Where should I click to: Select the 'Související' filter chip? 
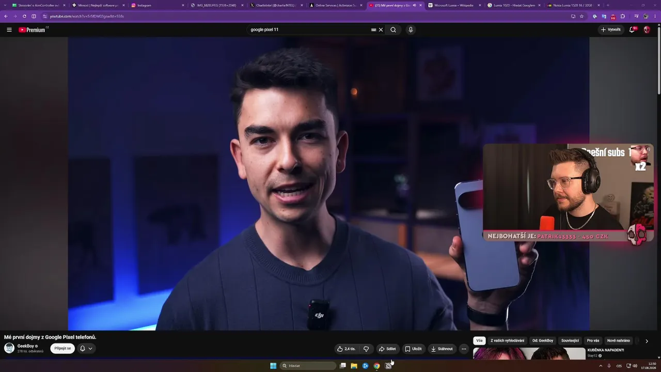pos(570,341)
